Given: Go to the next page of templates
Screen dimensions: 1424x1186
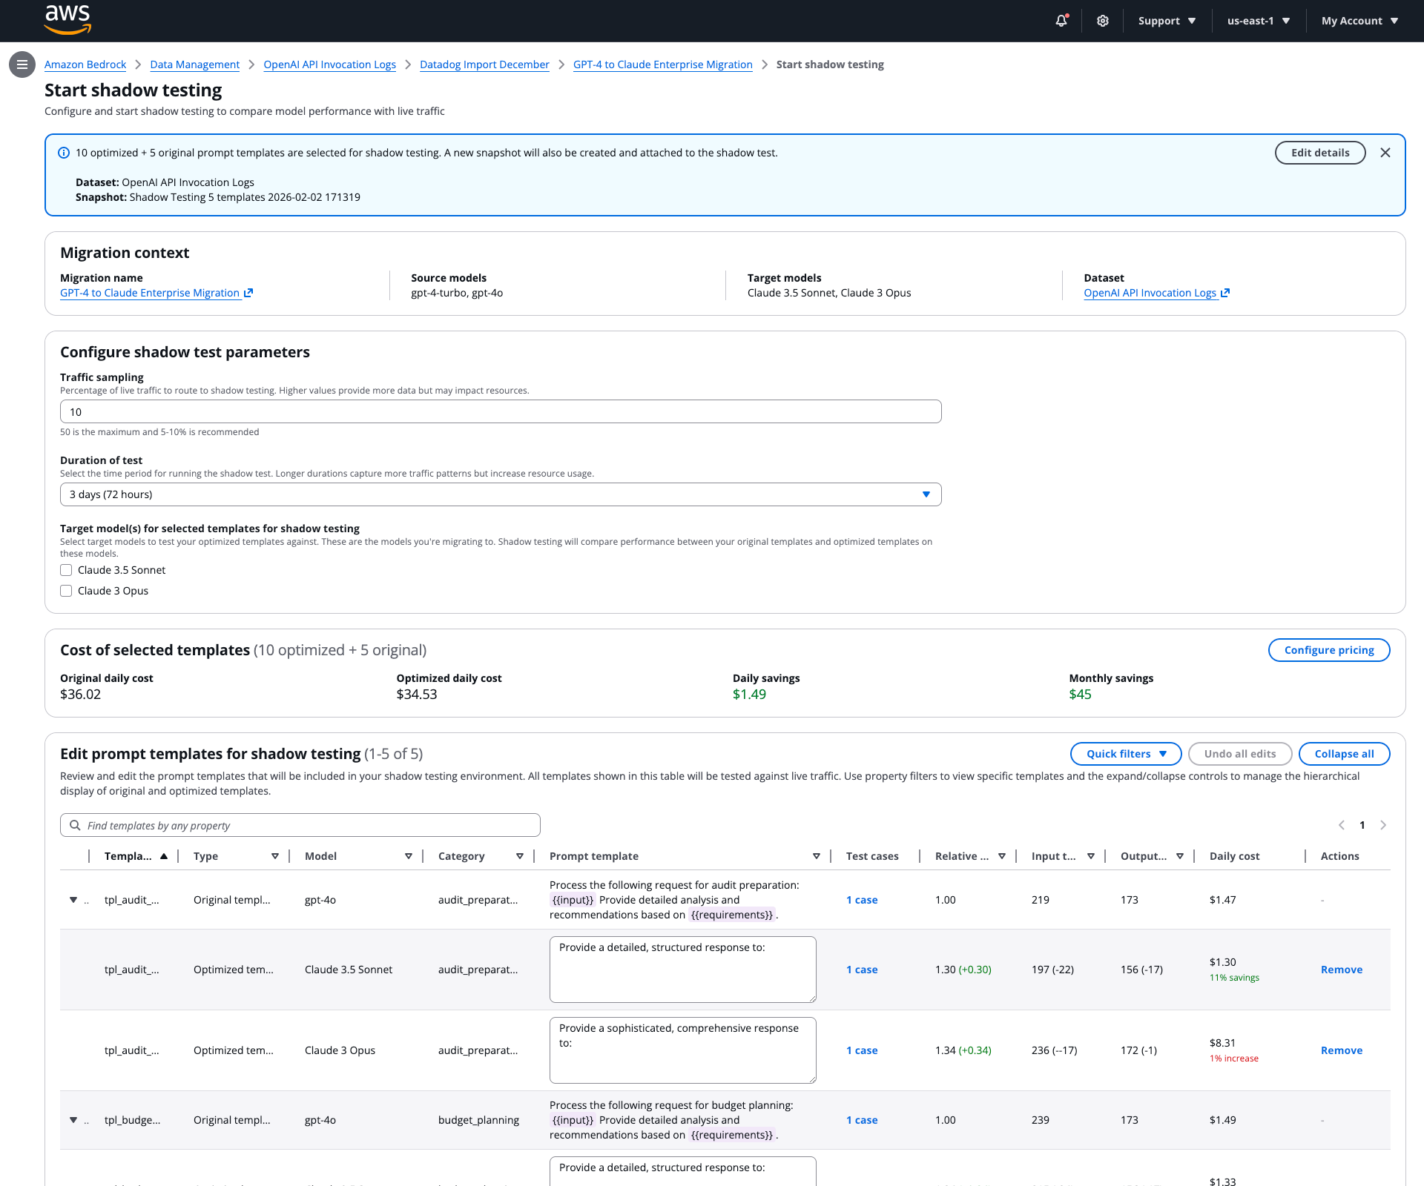Looking at the screenshot, I should (1383, 825).
